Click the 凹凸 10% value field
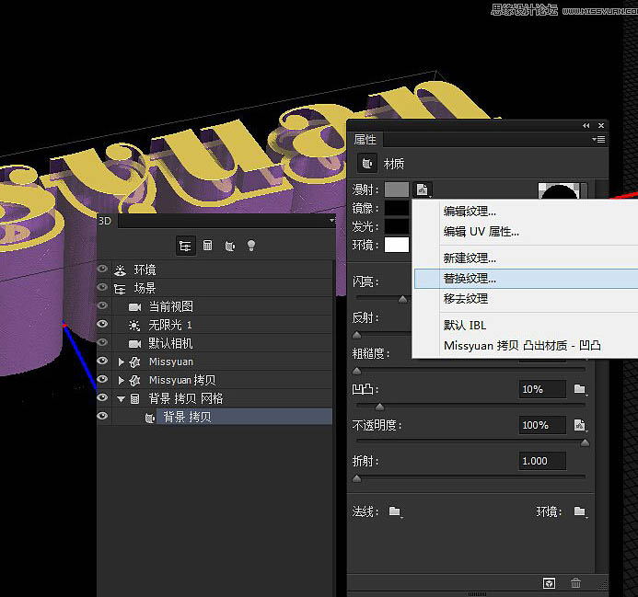Viewport: 638px width, 597px height. tap(542, 389)
